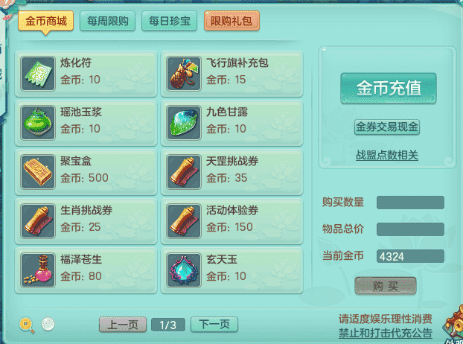This screenshot has width=463, height=344.
Task: Click the white round orb icon
Action: coord(48,324)
